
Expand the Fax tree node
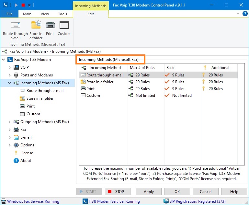[x=9, y=130]
